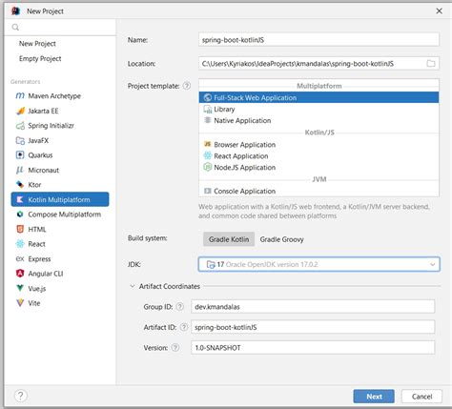Edit the Group ID field

(313, 307)
